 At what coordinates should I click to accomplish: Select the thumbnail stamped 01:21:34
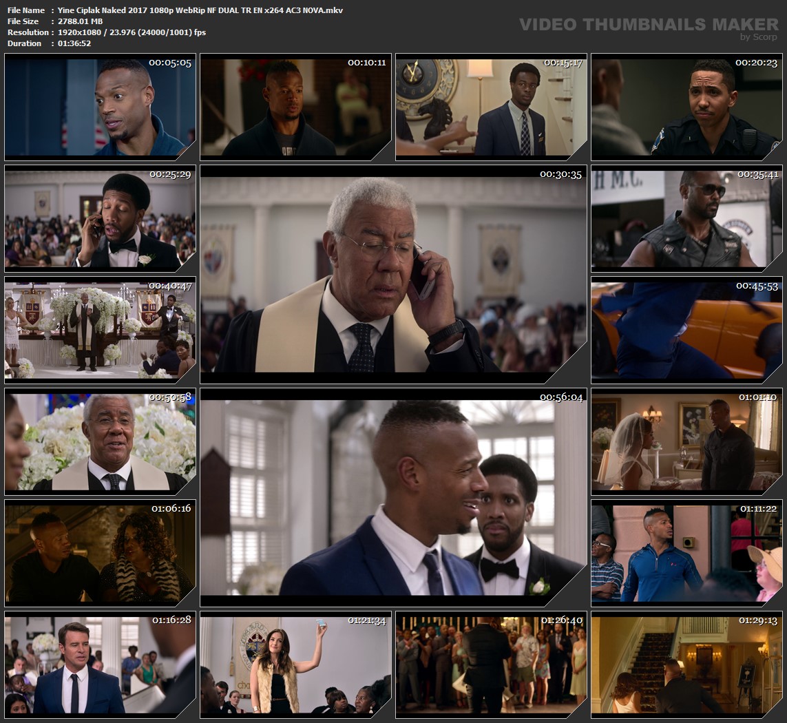click(295, 664)
